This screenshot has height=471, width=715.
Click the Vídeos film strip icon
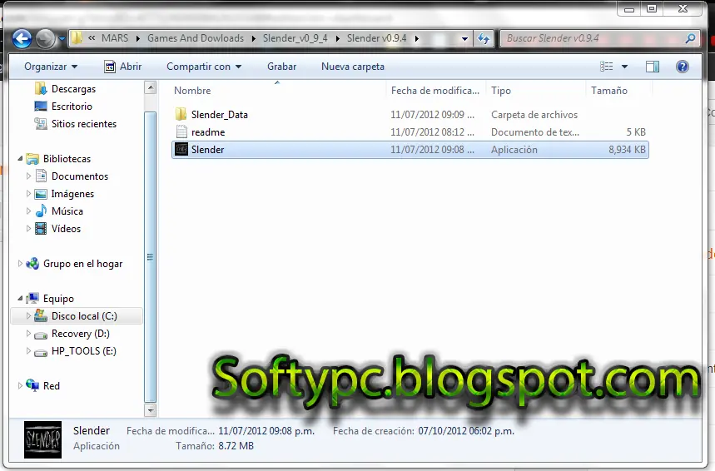[x=41, y=229]
